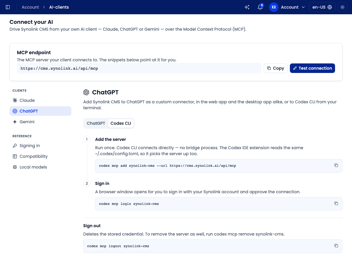Open the Compatibility reference
Viewport: 352px width, 268px height.
[x=40, y=156]
